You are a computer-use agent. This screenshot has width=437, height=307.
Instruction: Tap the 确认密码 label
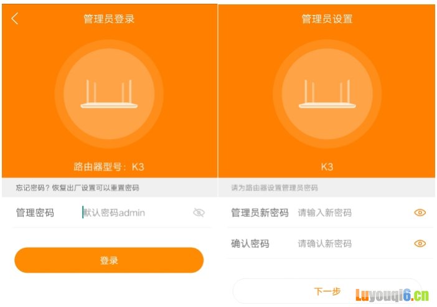click(250, 243)
